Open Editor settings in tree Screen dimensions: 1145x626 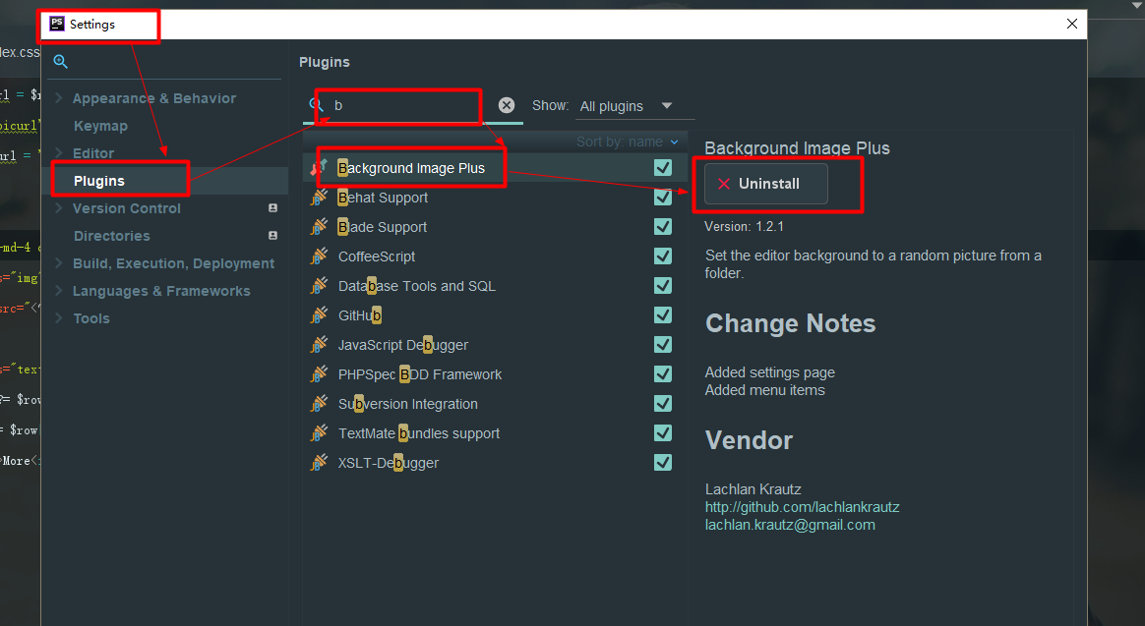pos(93,153)
